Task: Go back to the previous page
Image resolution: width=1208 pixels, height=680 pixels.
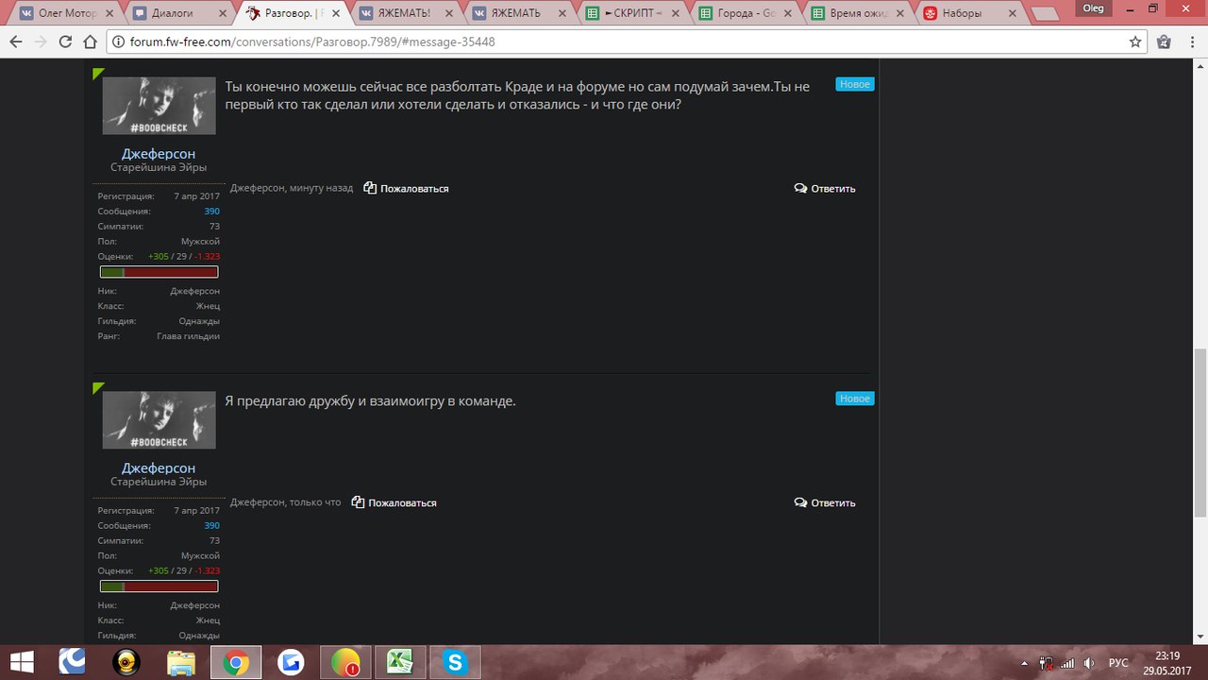Action: [17, 42]
